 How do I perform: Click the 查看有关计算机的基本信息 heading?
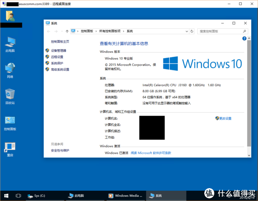point(124,43)
